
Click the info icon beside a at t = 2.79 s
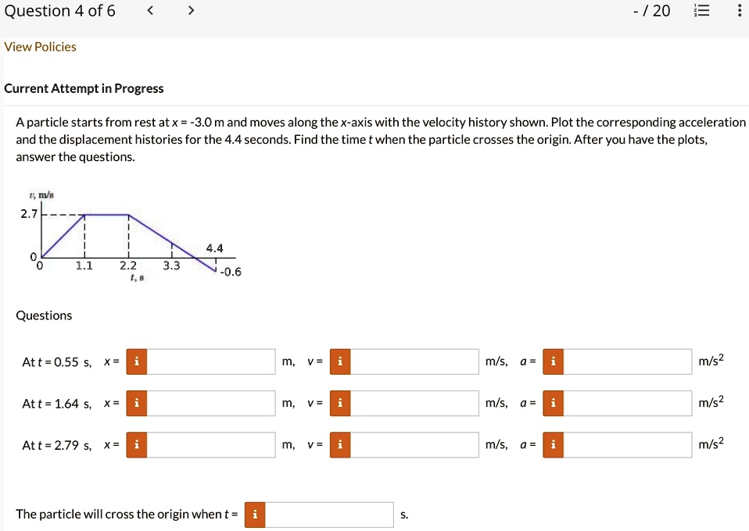[553, 444]
